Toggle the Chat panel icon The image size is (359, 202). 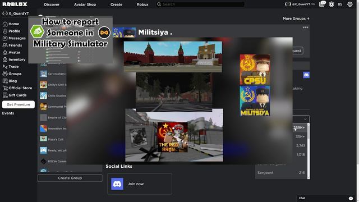[351, 198]
